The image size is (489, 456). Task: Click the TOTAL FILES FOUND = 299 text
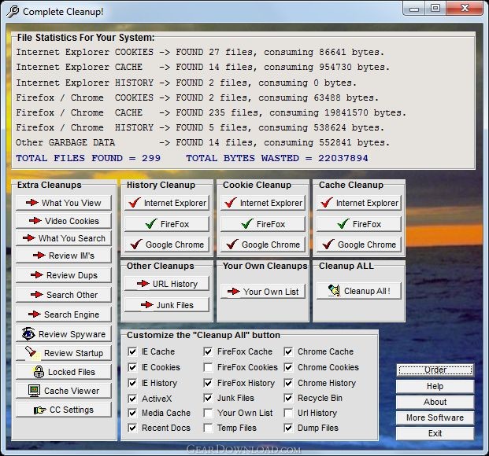coord(88,158)
